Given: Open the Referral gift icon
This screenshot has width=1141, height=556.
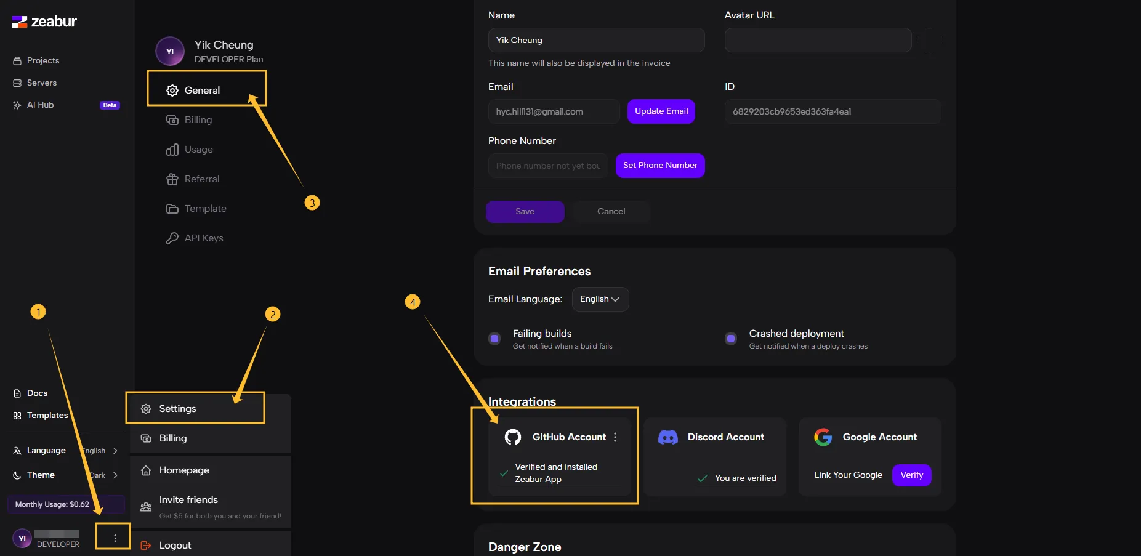Looking at the screenshot, I should pyautogui.click(x=172, y=179).
